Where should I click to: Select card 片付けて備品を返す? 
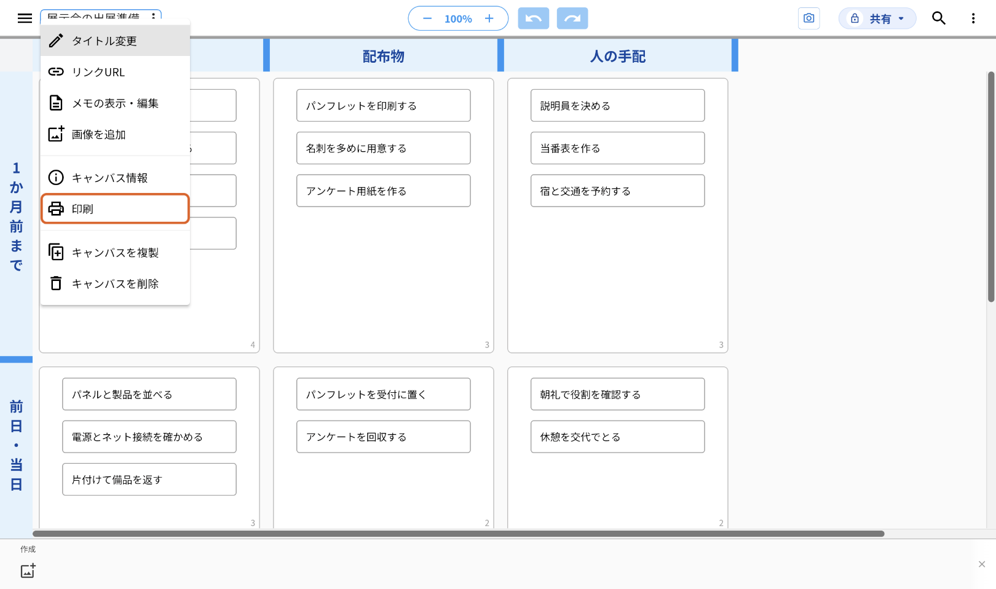click(x=149, y=480)
